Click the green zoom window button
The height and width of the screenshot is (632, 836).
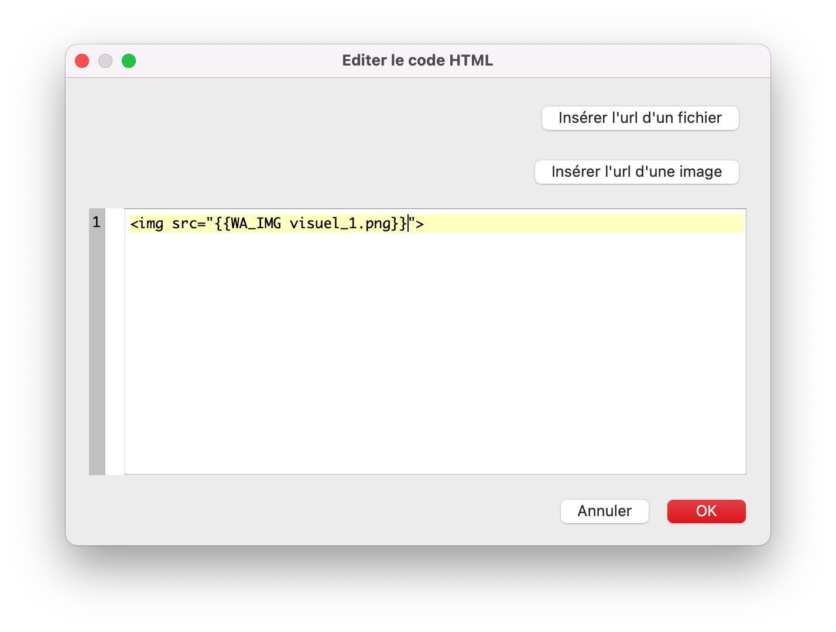tap(129, 61)
